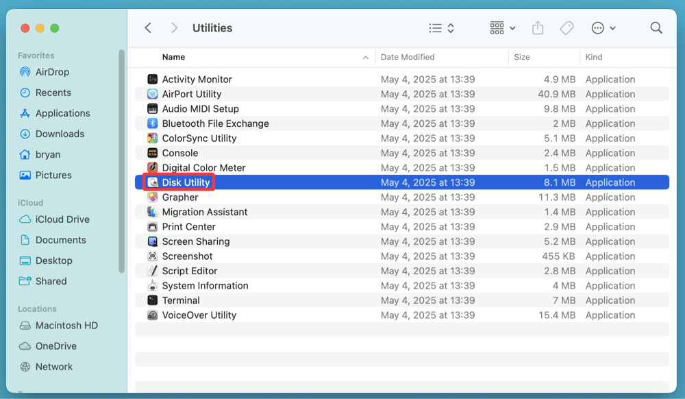Click the Tags icon in the toolbar
The width and height of the screenshot is (685, 399).
click(566, 27)
